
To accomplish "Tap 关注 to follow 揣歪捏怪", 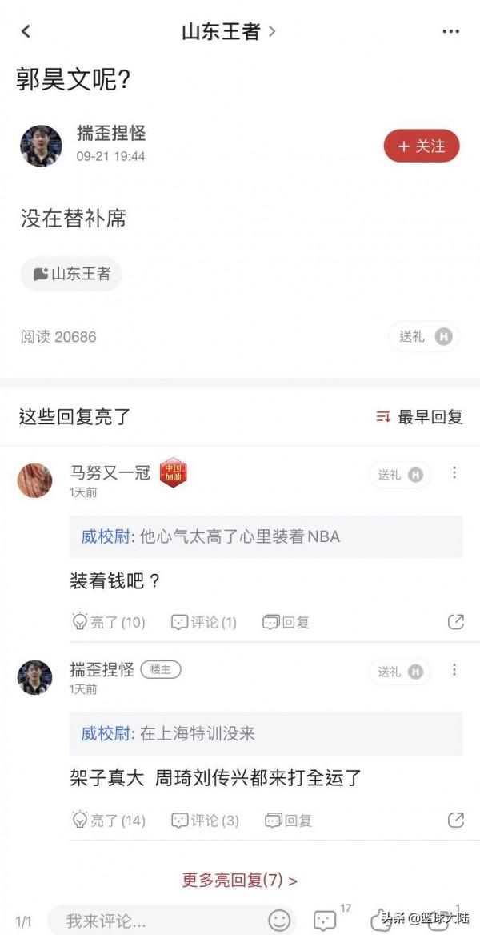I will tap(422, 146).
